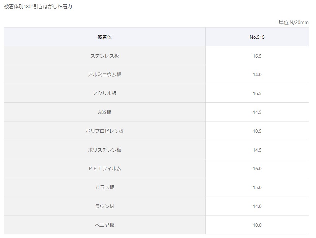Select the ステンレス板 row label
The image size is (316, 238).
tap(105, 56)
